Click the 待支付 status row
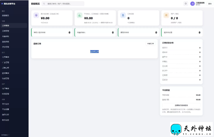This screenshot has height=137, width=214. (x=181, y=48)
